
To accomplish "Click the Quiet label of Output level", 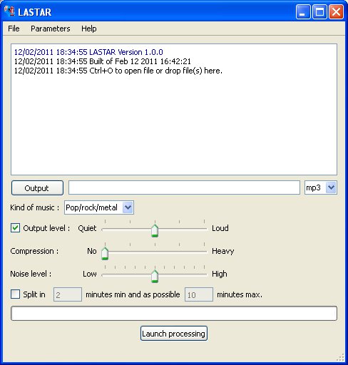I will click(87, 228).
